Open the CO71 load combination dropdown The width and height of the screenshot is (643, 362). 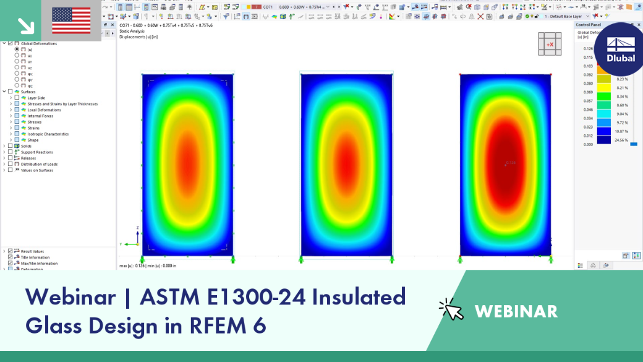click(328, 7)
